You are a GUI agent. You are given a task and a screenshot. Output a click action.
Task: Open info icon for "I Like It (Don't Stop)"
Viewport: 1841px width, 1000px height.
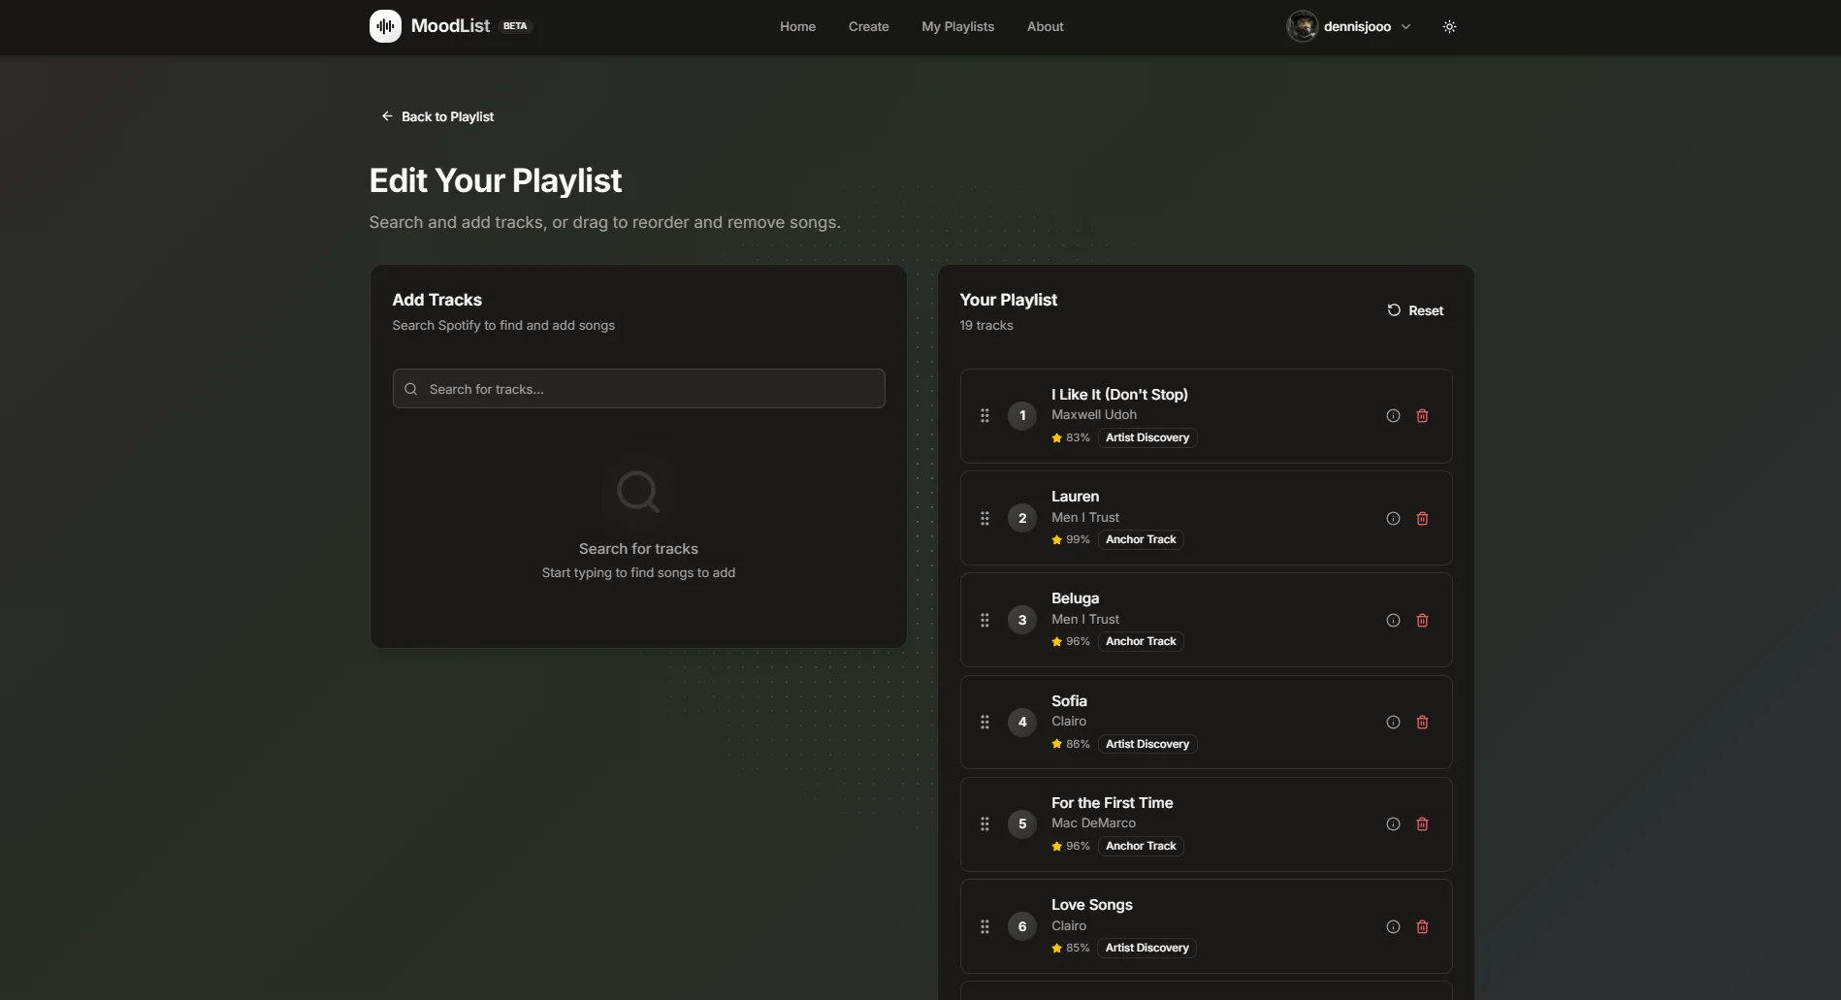(1393, 415)
